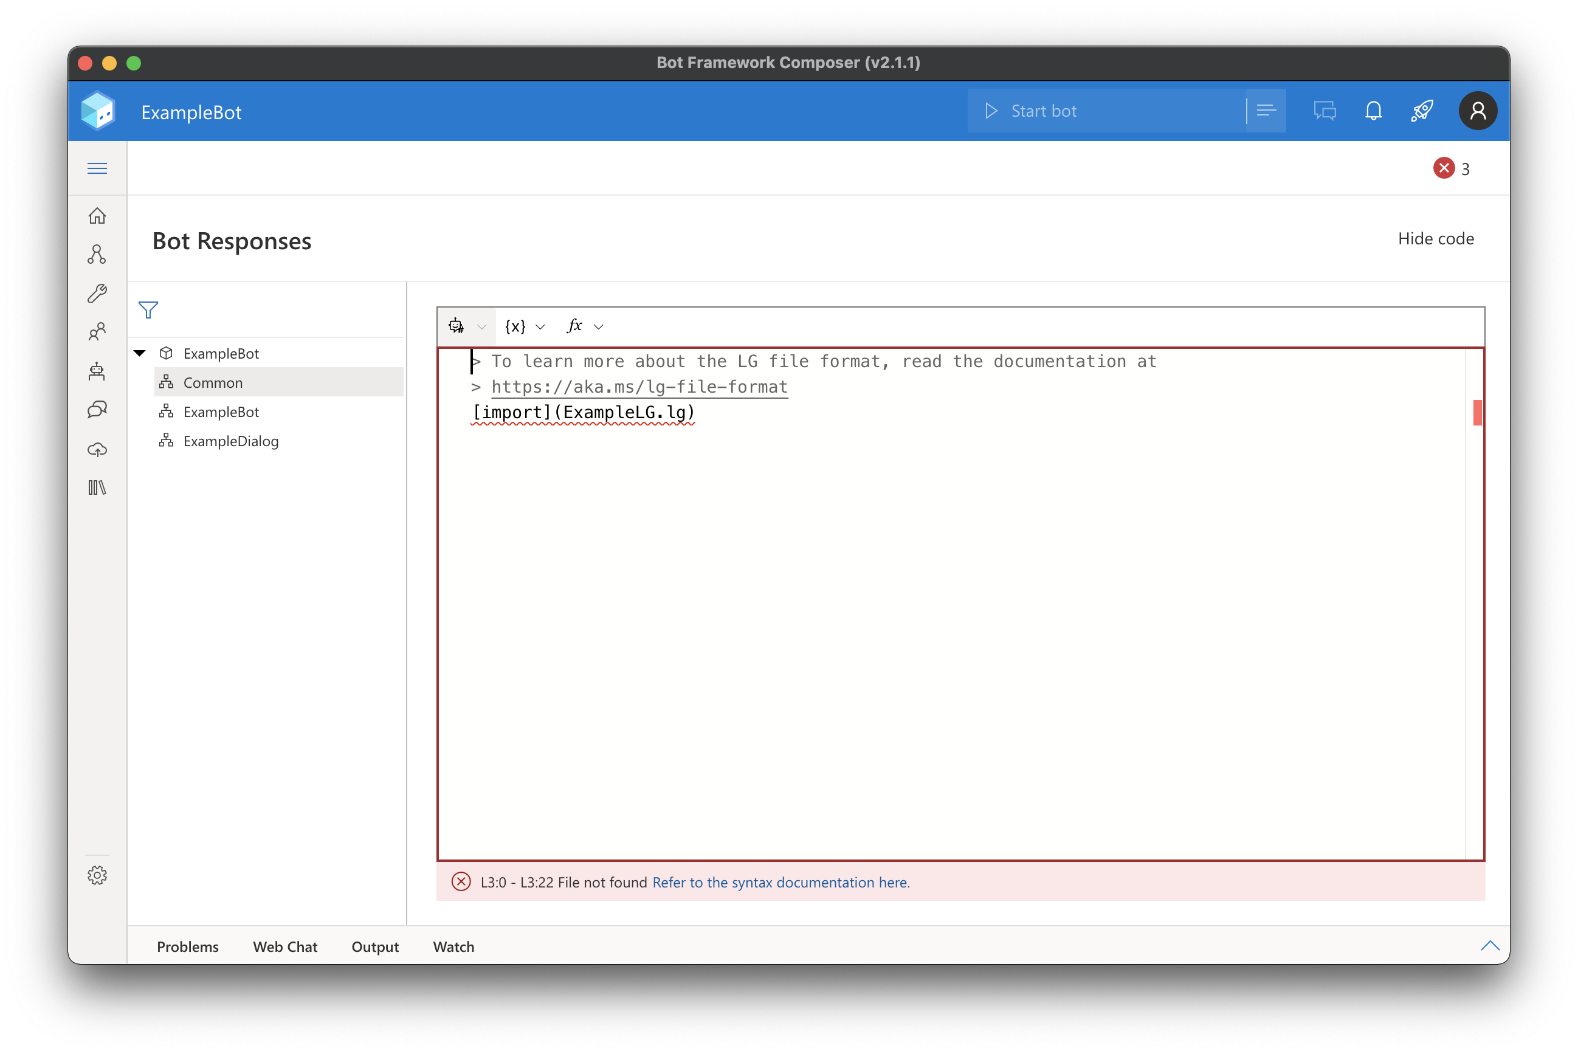
Task: Collapse the panel with the chevron near Watch
Action: coord(1490,946)
